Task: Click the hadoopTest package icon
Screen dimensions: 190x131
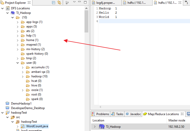Action: point(18,122)
